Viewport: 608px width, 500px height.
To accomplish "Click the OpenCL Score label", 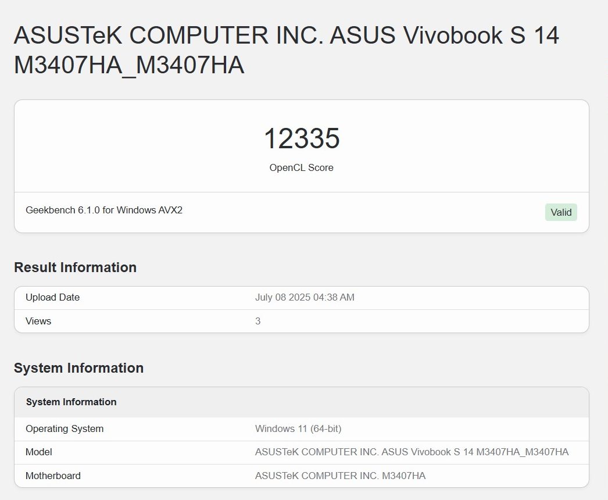I will point(301,167).
